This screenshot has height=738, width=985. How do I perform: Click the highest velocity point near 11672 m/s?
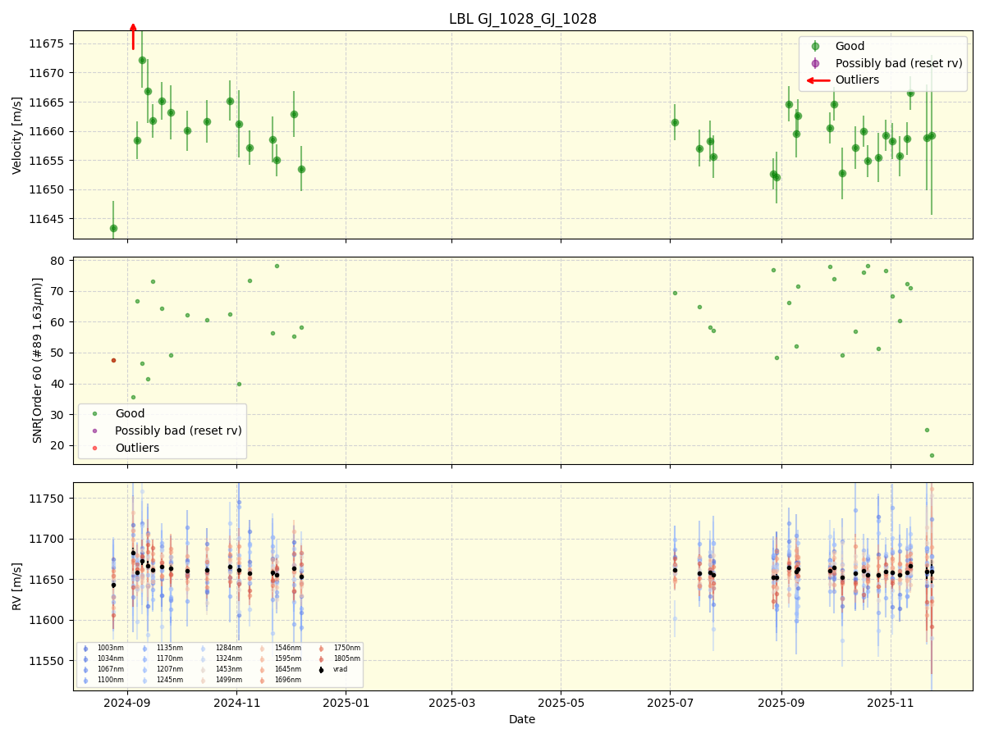pyautogui.click(x=142, y=60)
